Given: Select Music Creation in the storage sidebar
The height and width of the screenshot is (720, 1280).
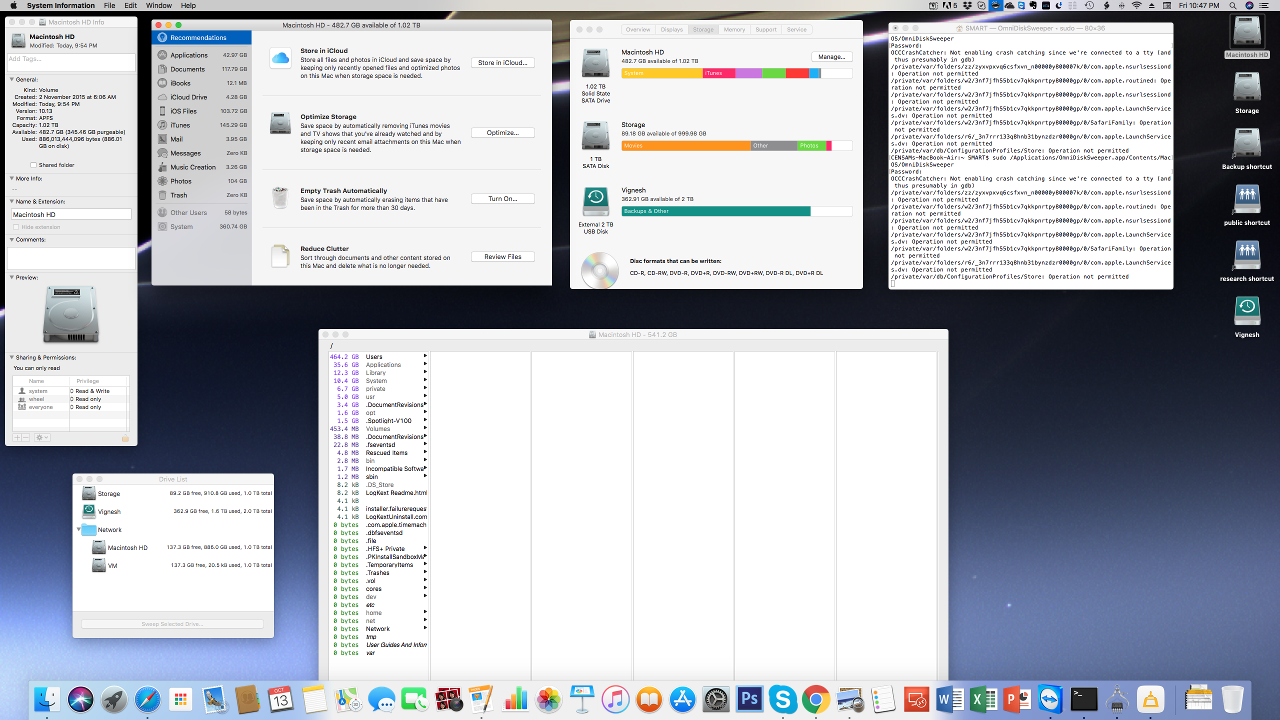Looking at the screenshot, I should point(202,167).
